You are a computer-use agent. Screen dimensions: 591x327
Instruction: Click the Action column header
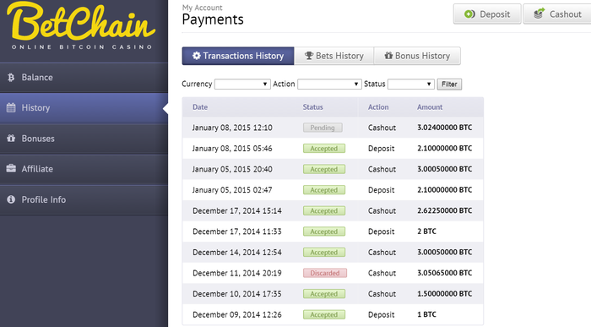tap(378, 107)
